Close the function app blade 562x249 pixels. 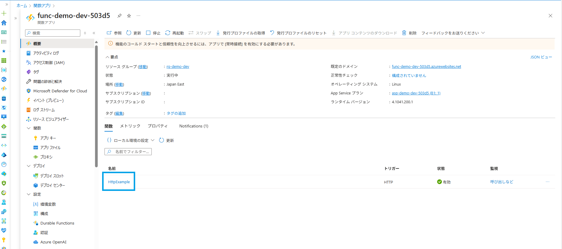tap(550, 16)
